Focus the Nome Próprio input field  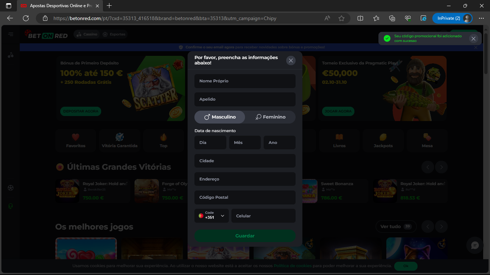tap(245, 81)
